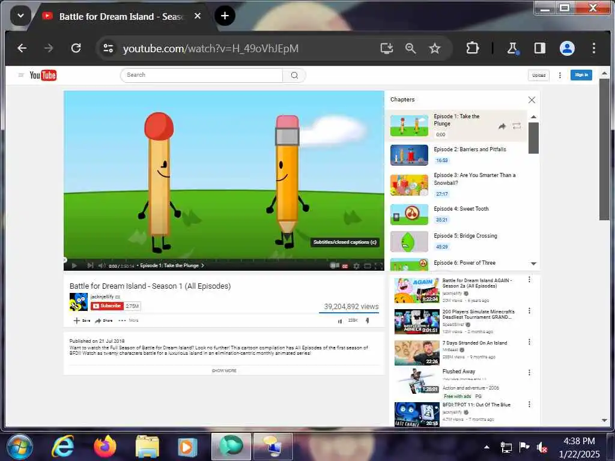Switch to theater mode
This screenshot has width=615, height=461.
(x=368, y=266)
